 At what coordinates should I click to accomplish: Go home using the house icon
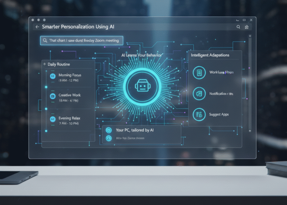247,27
